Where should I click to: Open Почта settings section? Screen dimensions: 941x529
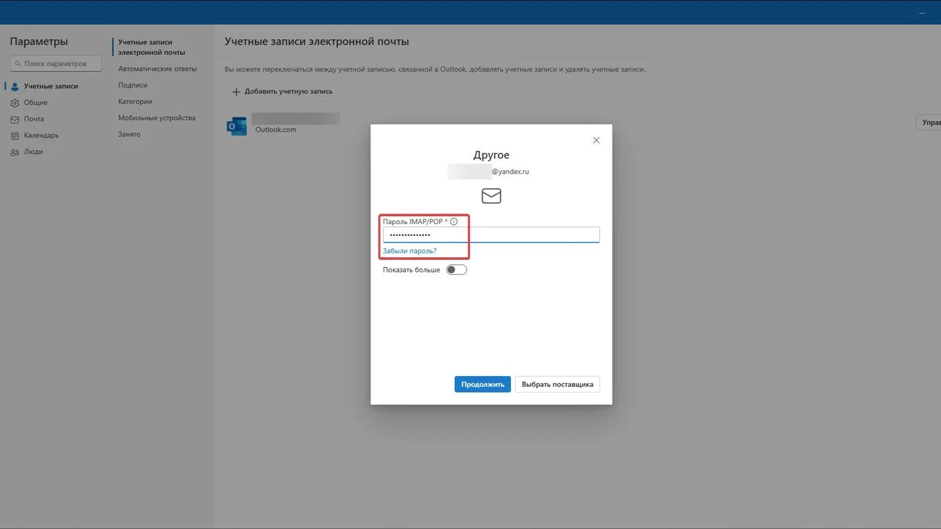coord(34,119)
